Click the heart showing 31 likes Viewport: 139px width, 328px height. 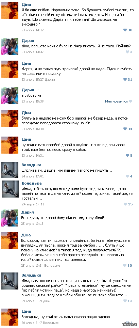tap(125, 79)
